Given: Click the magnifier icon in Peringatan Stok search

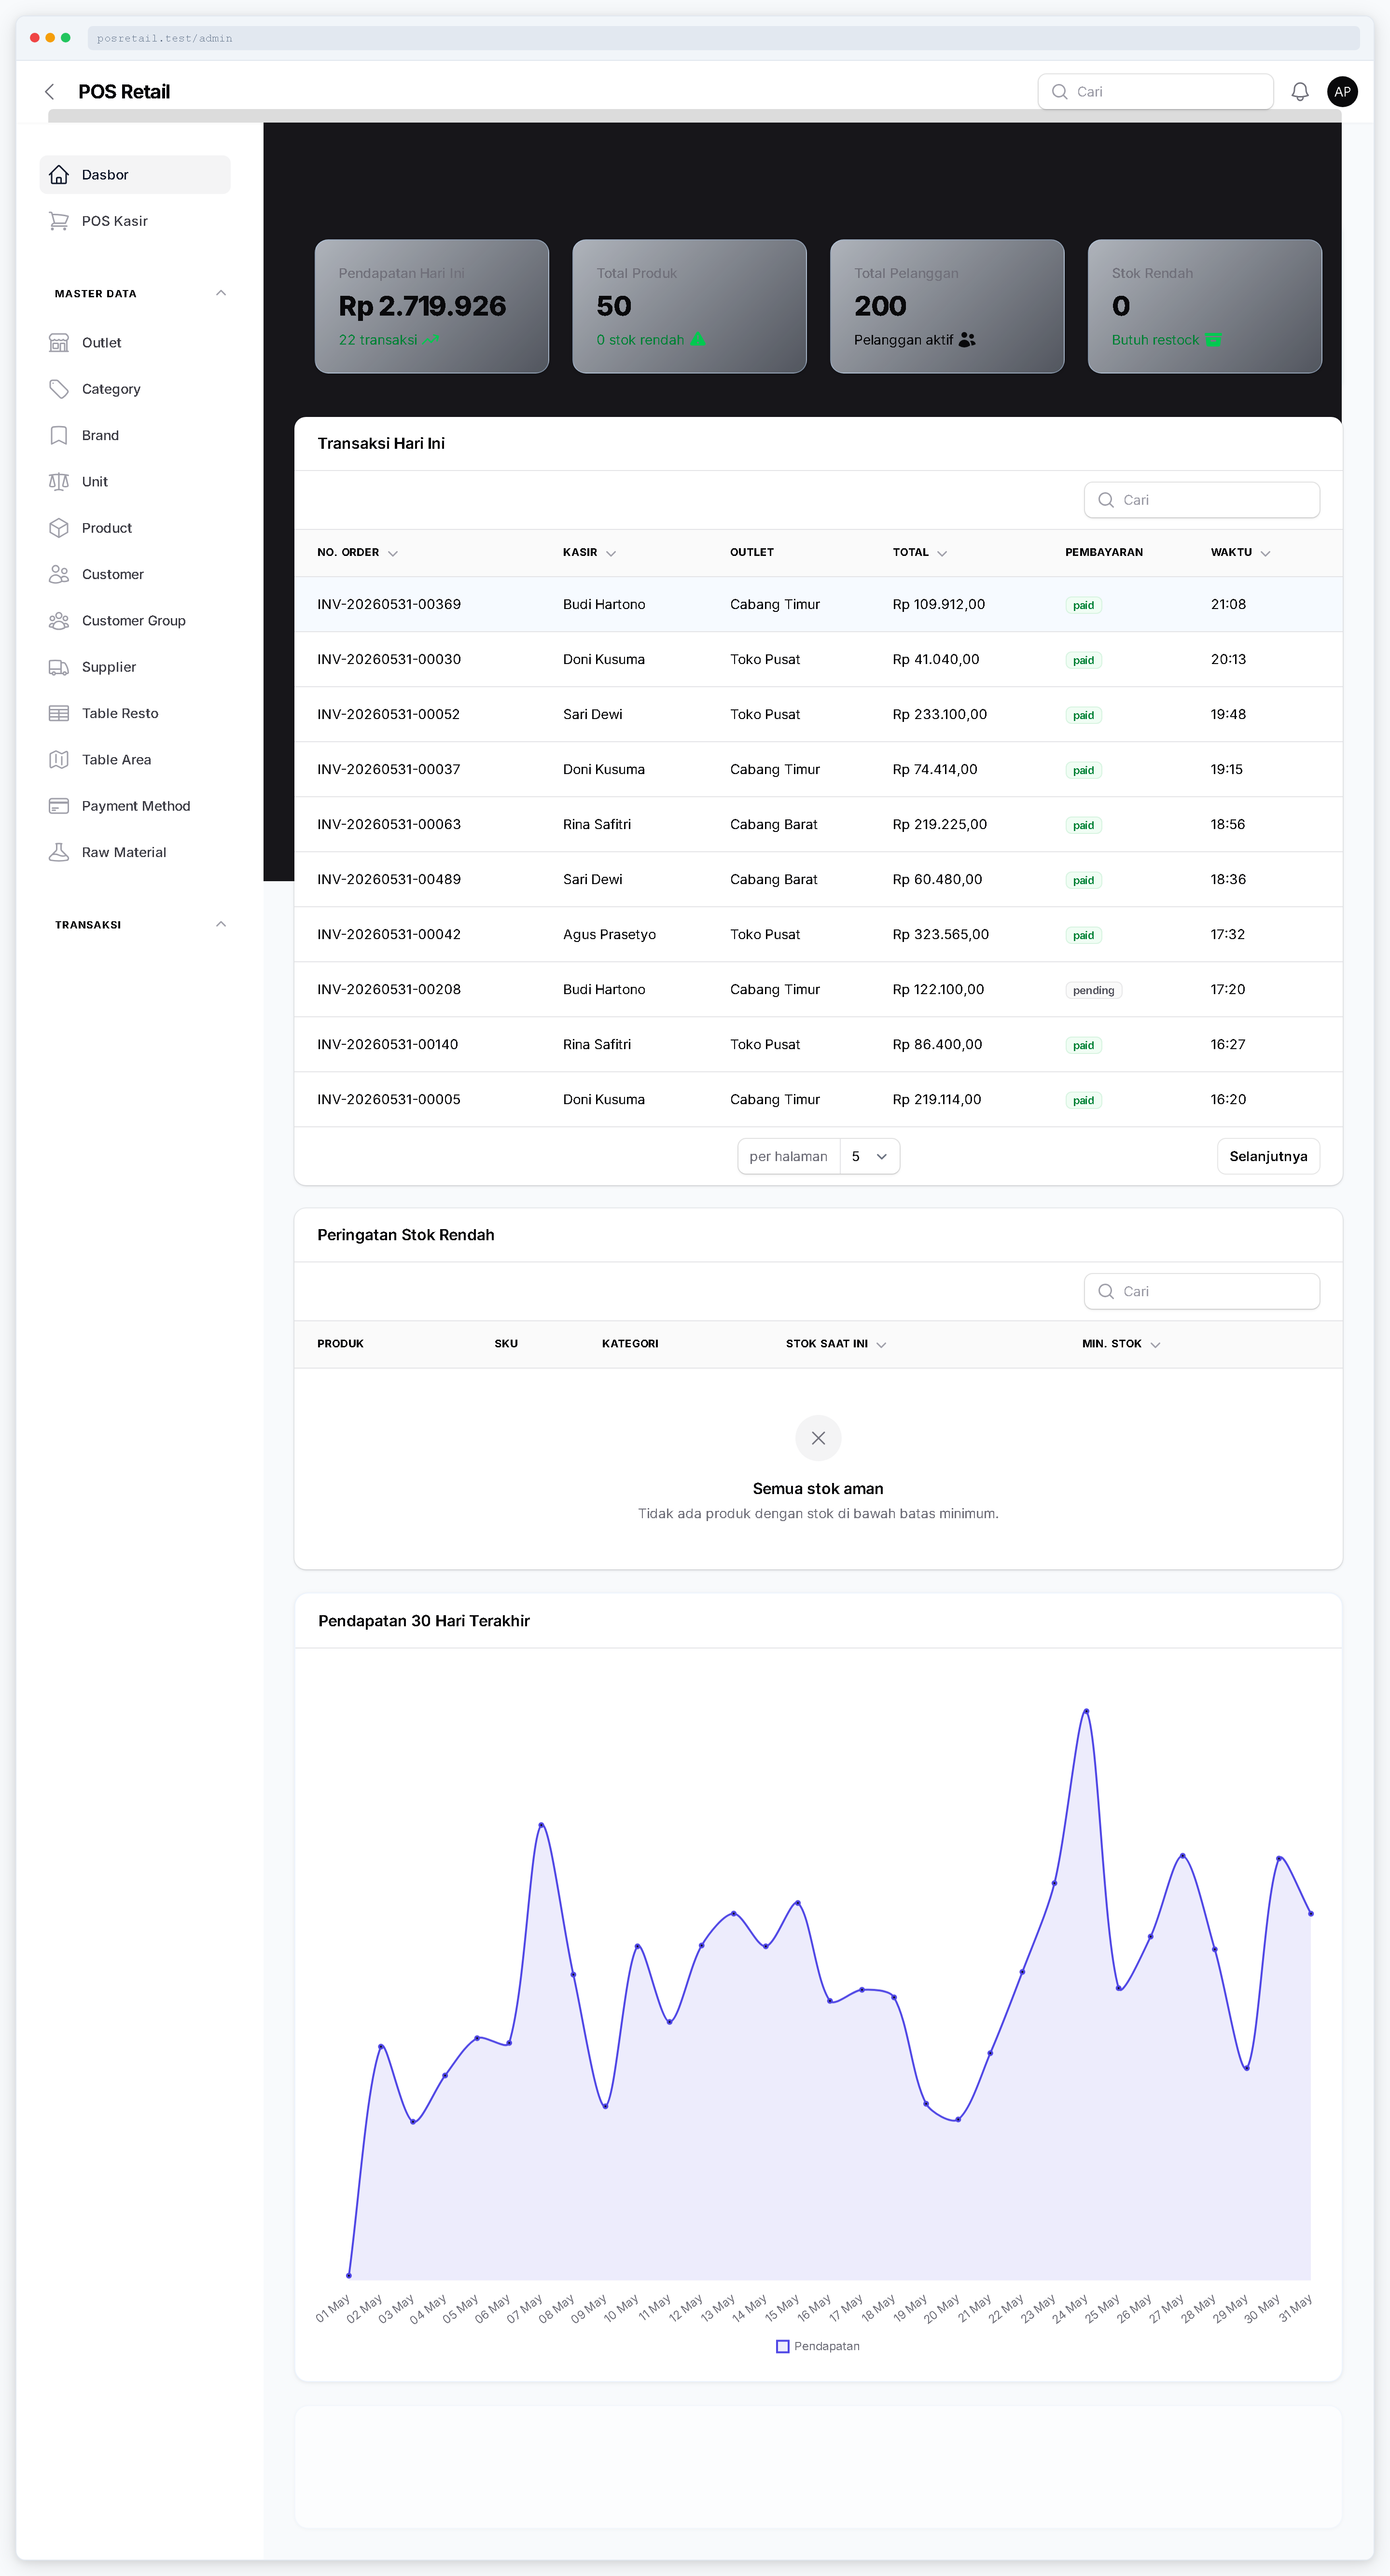Looking at the screenshot, I should coord(1106,1291).
